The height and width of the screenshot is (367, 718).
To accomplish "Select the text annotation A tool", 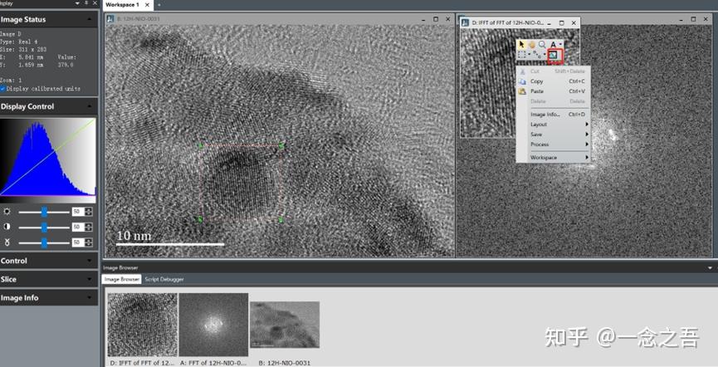I will [x=553, y=45].
